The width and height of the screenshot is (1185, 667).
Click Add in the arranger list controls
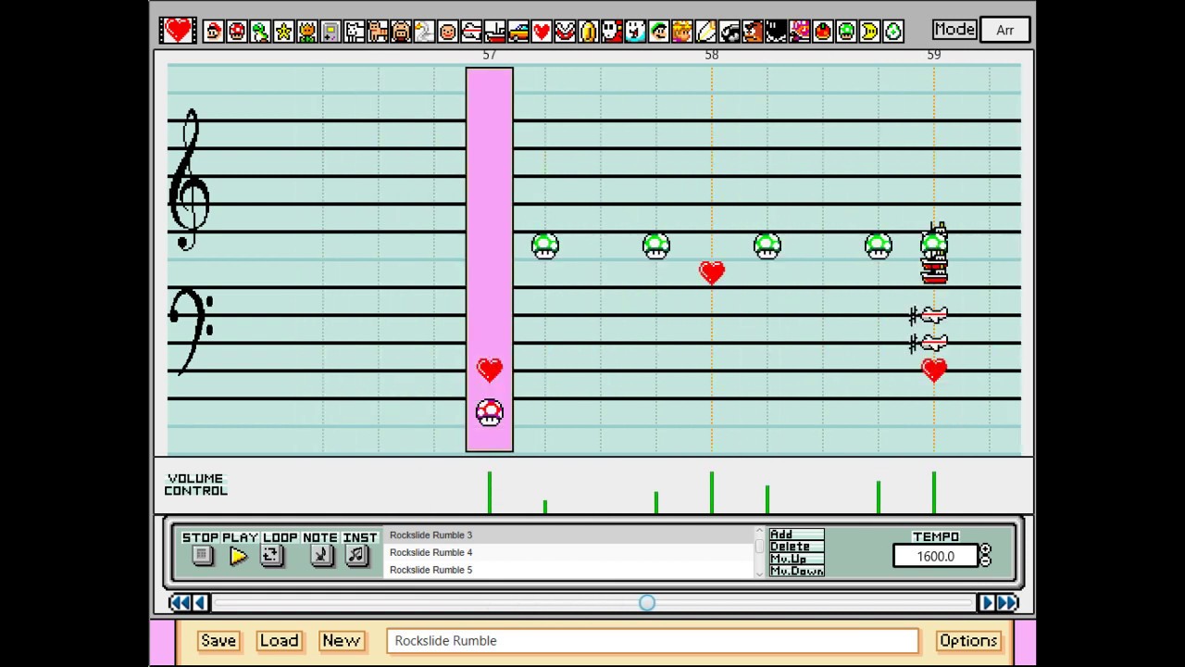pyautogui.click(x=796, y=535)
